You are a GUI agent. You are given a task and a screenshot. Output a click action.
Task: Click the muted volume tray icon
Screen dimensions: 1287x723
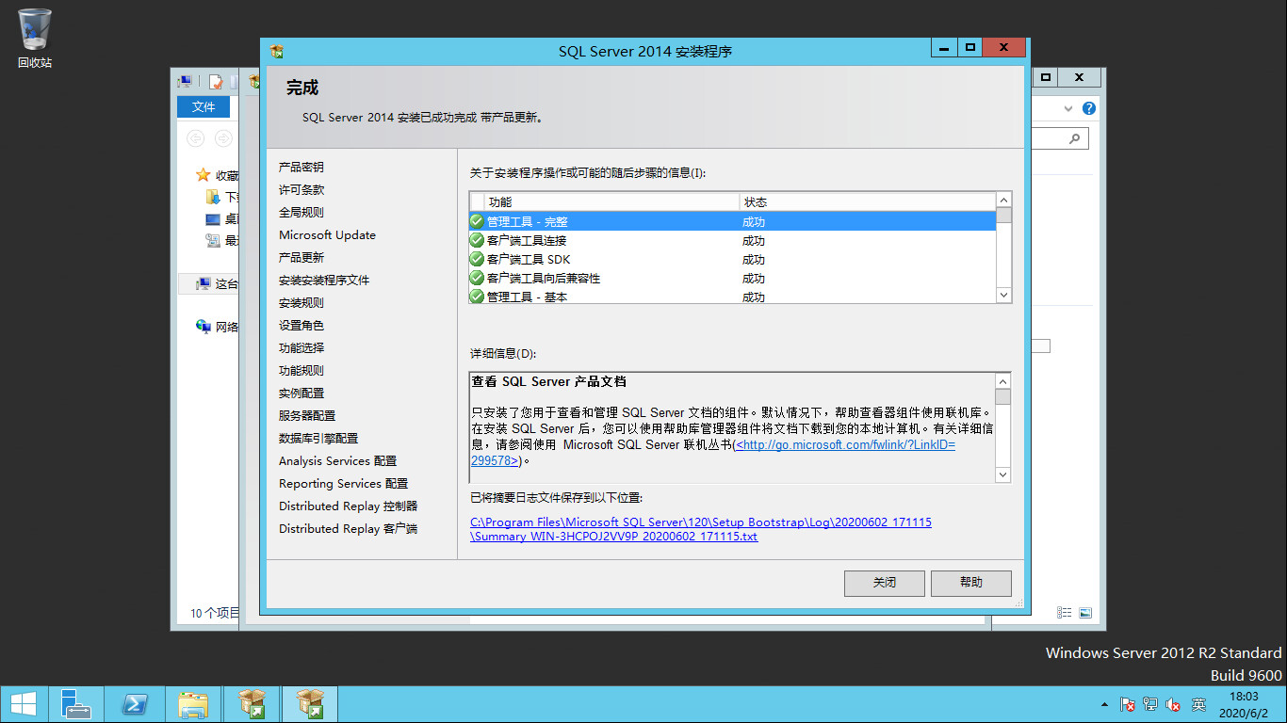point(1173,703)
